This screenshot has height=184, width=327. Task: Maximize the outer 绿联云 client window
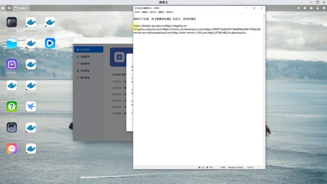pyautogui.click(x=318, y=2)
